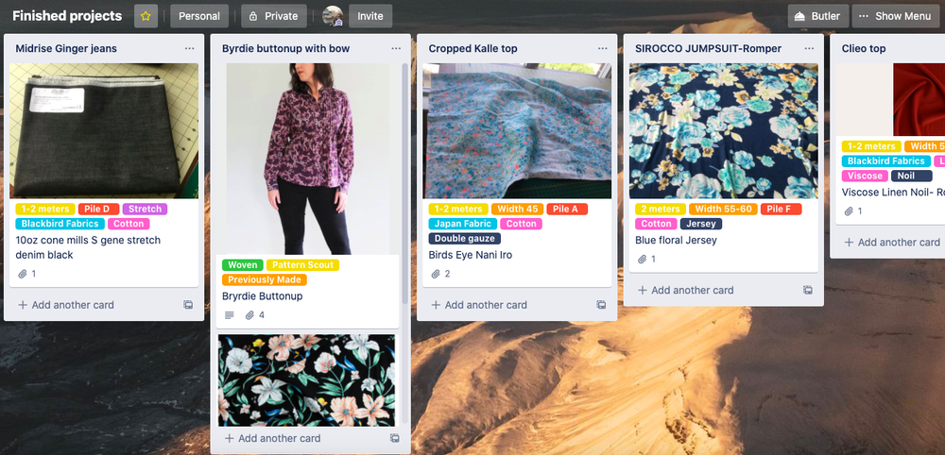Viewport: 945px width, 455px height.
Task: Click Blackbird Fabrics label on denim card
Action: pos(60,224)
